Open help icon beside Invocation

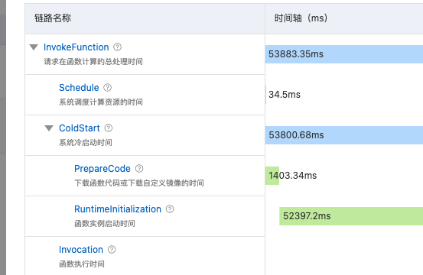tap(112, 250)
